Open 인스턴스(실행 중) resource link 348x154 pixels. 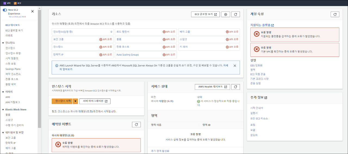pos(63,32)
